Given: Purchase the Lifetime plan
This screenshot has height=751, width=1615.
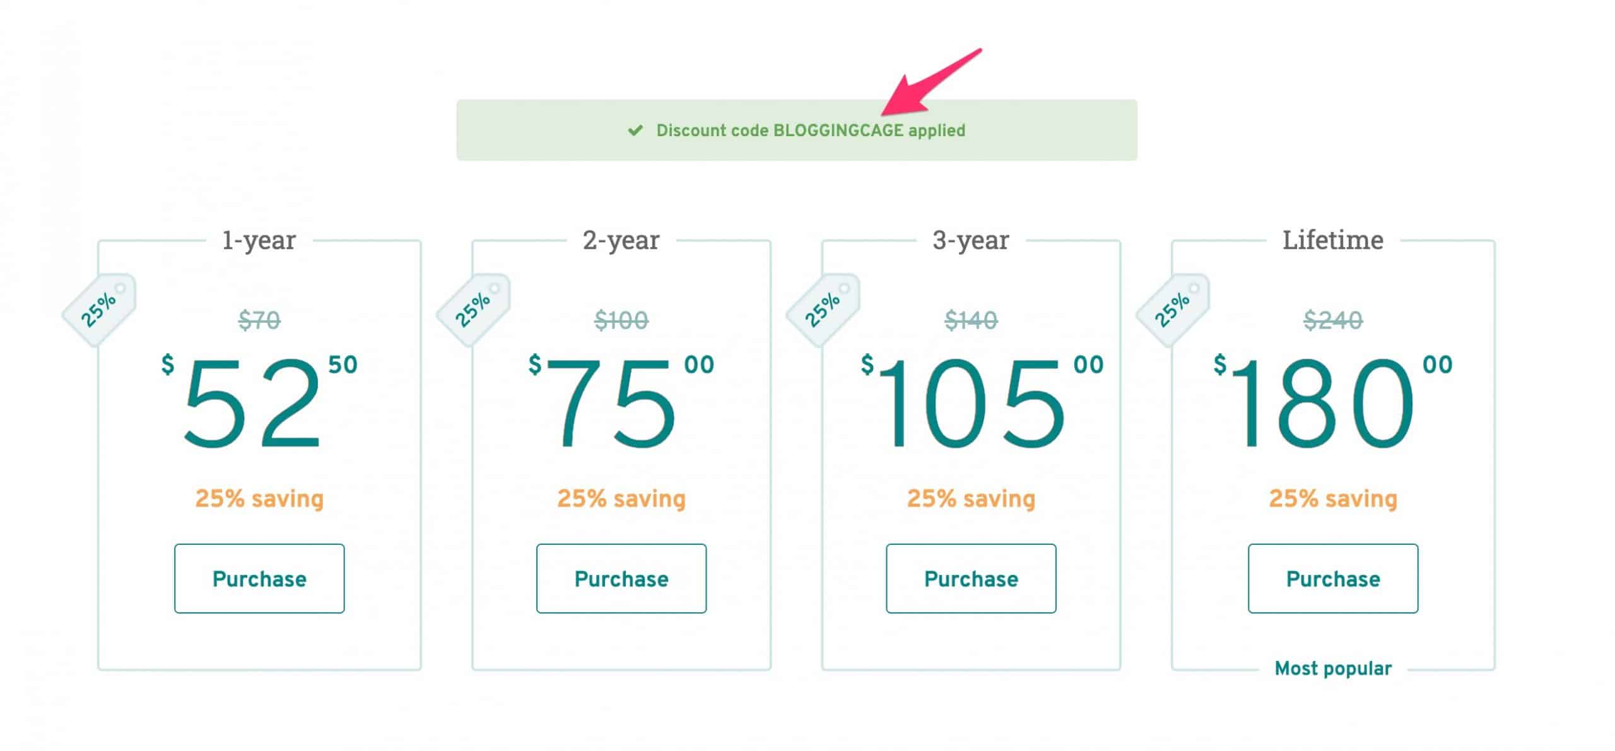Looking at the screenshot, I should (x=1333, y=578).
